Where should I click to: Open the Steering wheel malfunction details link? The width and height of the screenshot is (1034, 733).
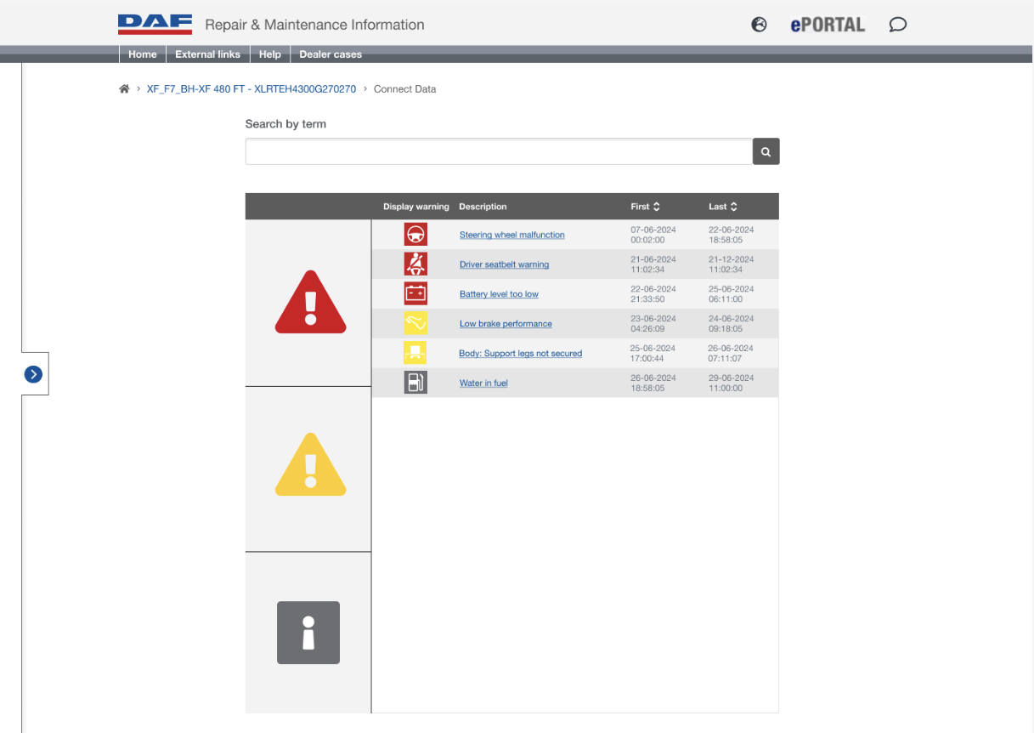click(511, 235)
